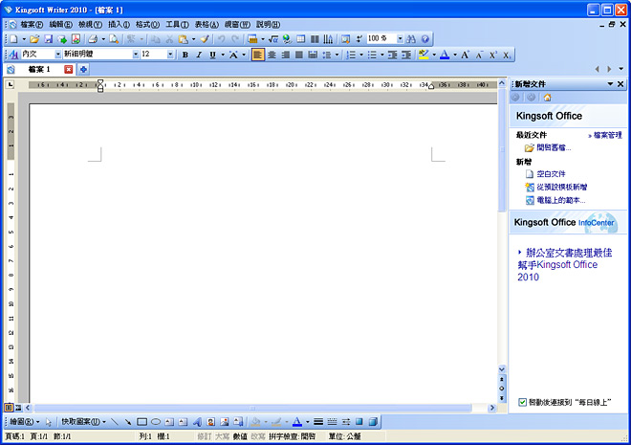Screen dimensions: 631x445
Task: Select the arrow drawing tool
Action: [x=128, y=422]
